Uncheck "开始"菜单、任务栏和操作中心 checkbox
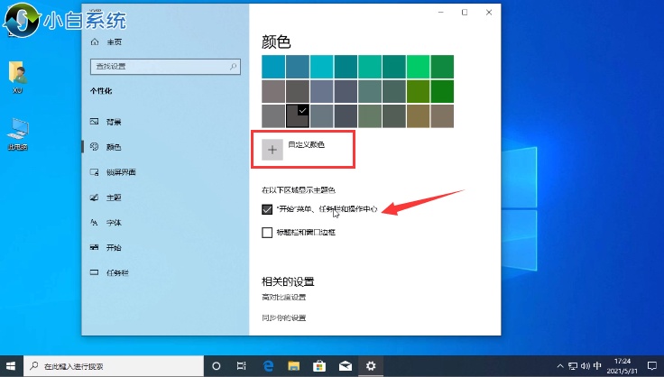This screenshot has width=664, height=377. [x=267, y=209]
